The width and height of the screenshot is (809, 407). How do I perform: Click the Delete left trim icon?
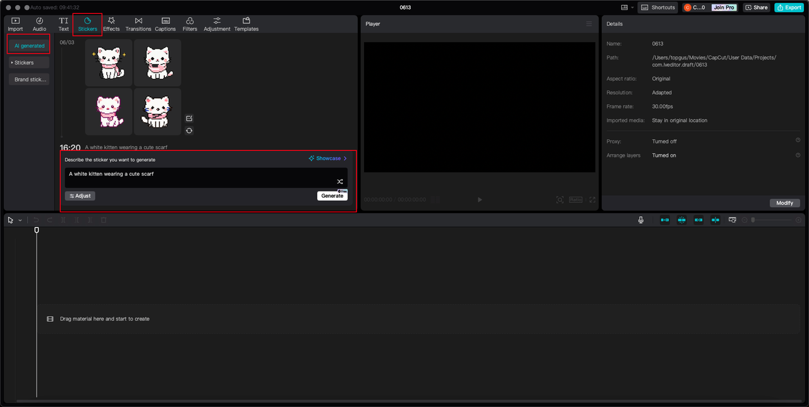pyautogui.click(x=76, y=220)
